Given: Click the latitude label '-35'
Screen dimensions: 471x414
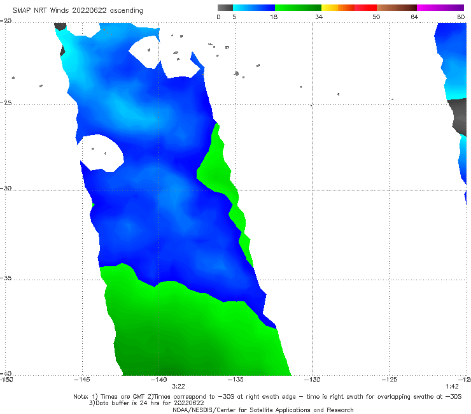Looking at the screenshot, I should pyautogui.click(x=6, y=278).
